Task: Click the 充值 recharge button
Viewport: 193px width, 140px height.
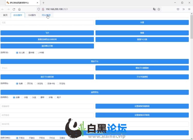Action: click(x=142, y=22)
